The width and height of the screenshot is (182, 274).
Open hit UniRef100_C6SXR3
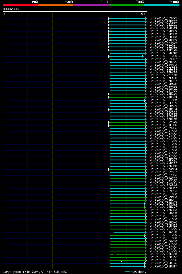(x=163, y=18)
